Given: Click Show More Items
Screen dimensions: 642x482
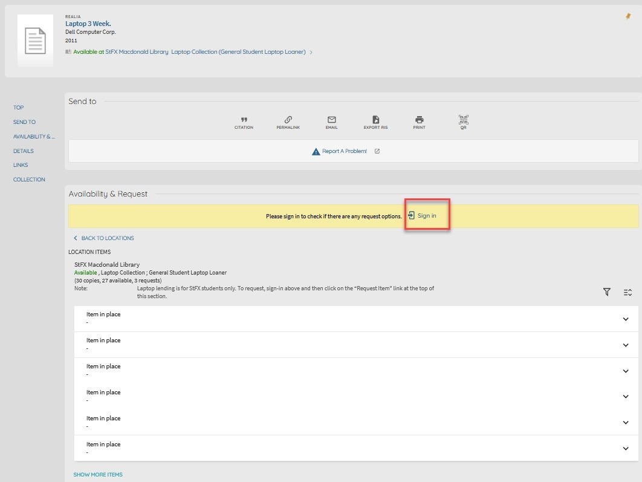Looking at the screenshot, I should [x=98, y=475].
